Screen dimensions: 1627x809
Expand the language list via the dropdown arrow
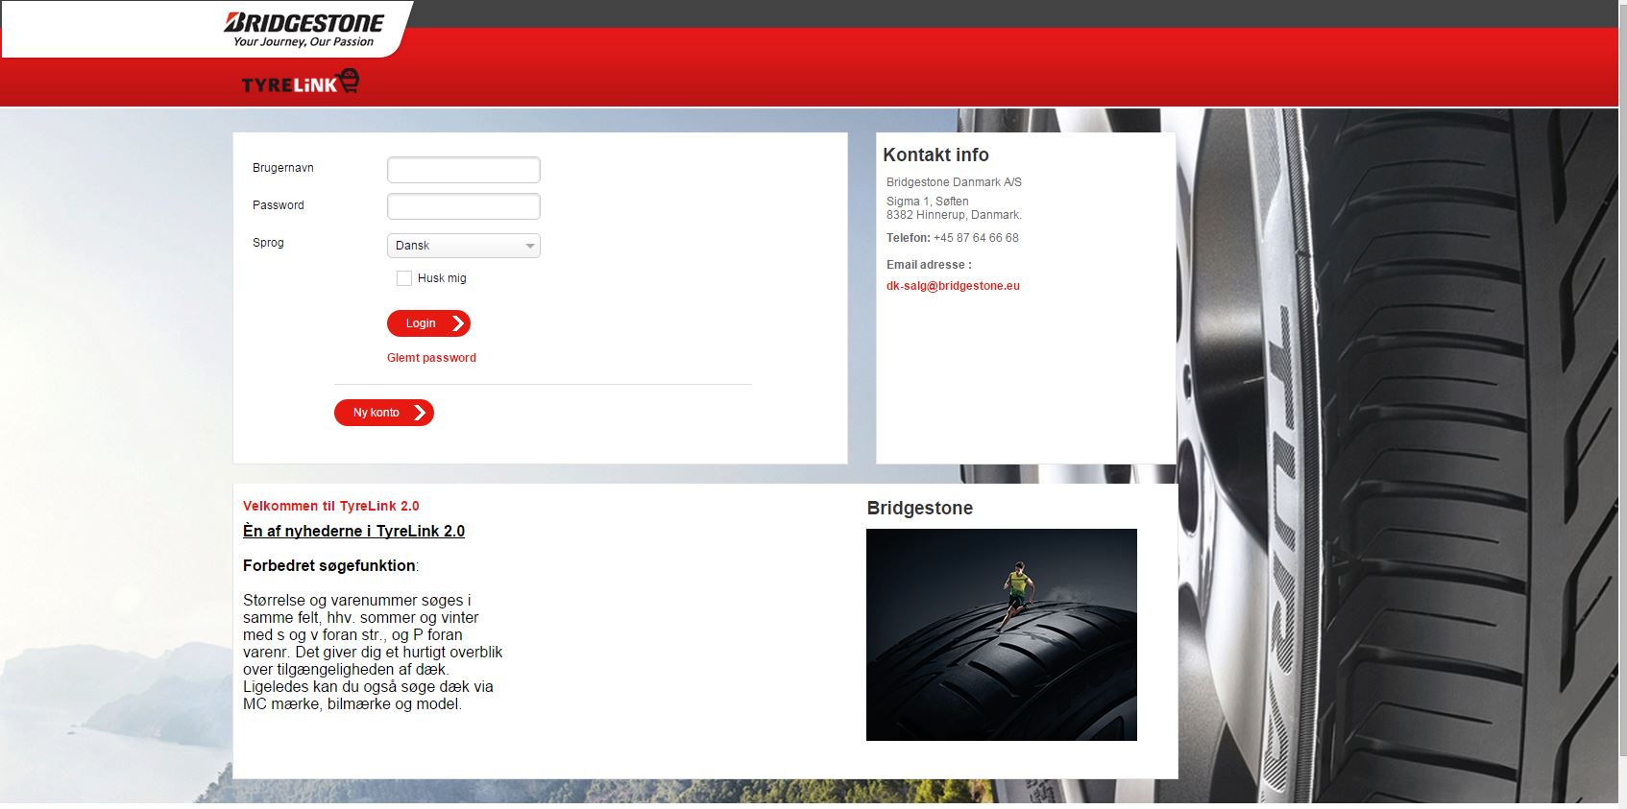point(529,246)
